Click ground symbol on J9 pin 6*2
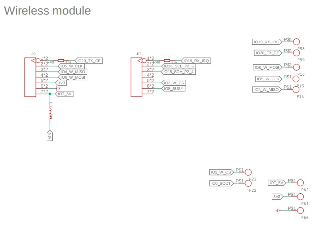 pyautogui.click(x=58, y=88)
